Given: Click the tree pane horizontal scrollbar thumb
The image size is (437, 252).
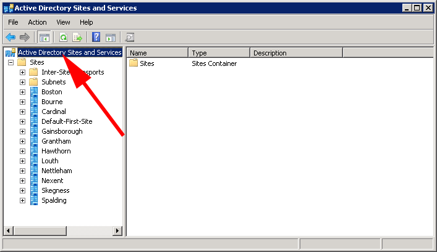Looking at the screenshot, I should point(40,230).
